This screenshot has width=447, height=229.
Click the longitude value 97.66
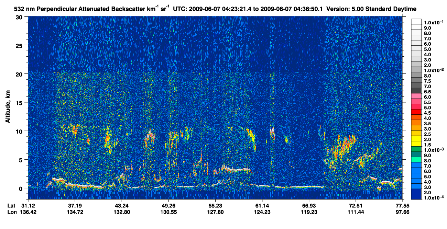(403, 212)
